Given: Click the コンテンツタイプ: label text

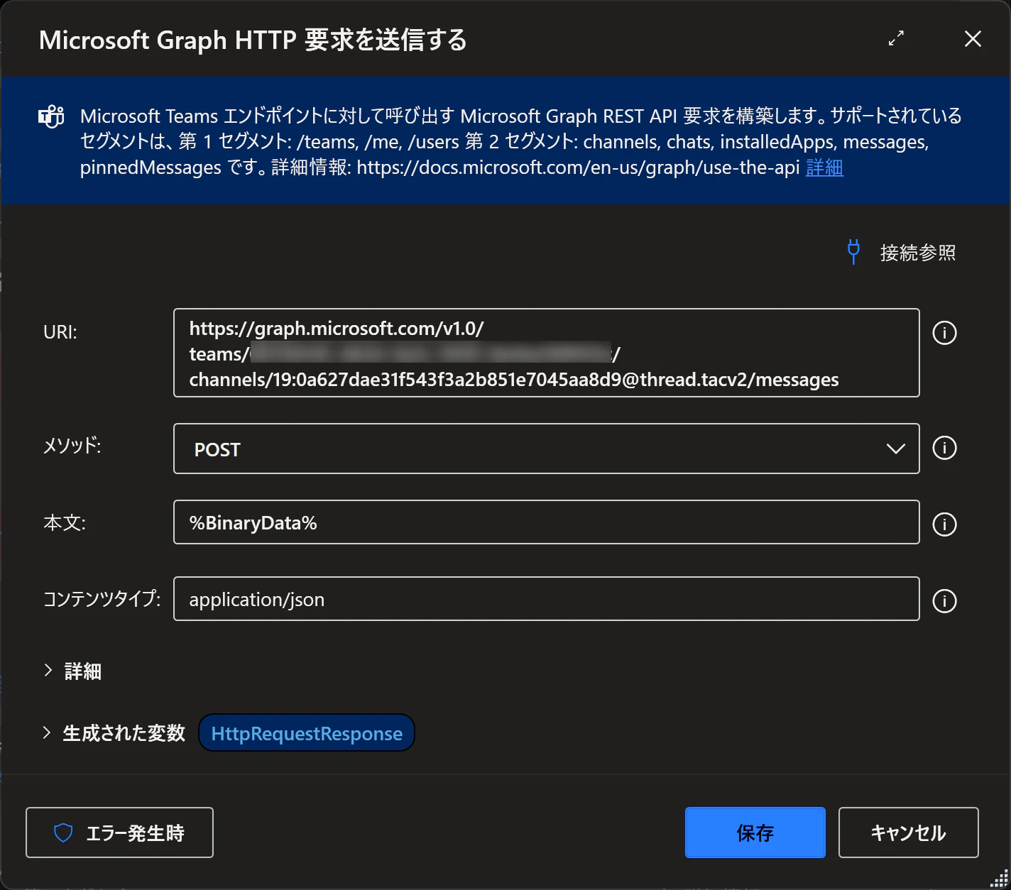Looking at the screenshot, I should [102, 599].
